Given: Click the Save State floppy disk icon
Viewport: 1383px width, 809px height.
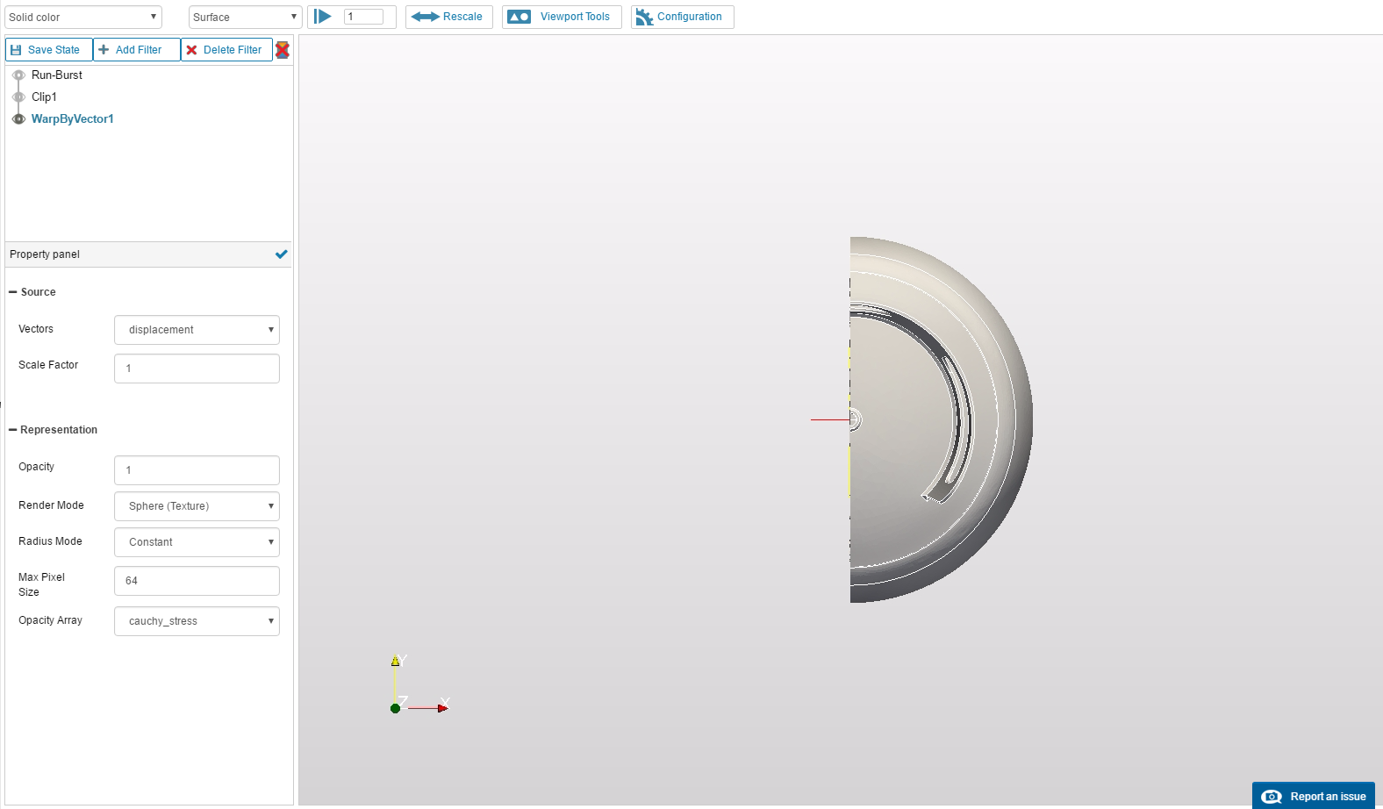Looking at the screenshot, I should tap(16, 50).
